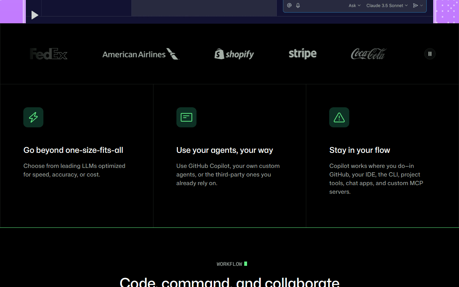
Task: Click the 'Choose from leading LLMs' description
Action: tap(75, 170)
